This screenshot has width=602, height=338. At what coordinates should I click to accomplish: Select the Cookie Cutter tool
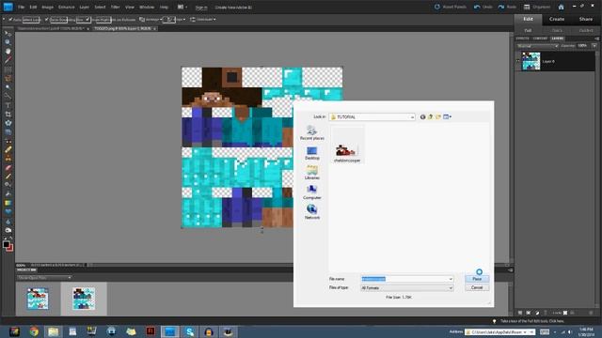[8, 123]
